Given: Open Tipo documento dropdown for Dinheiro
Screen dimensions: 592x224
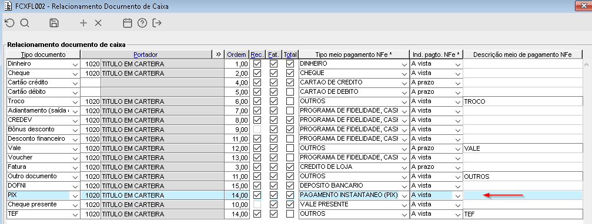Looking at the screenshot, I should pos(75,65).
